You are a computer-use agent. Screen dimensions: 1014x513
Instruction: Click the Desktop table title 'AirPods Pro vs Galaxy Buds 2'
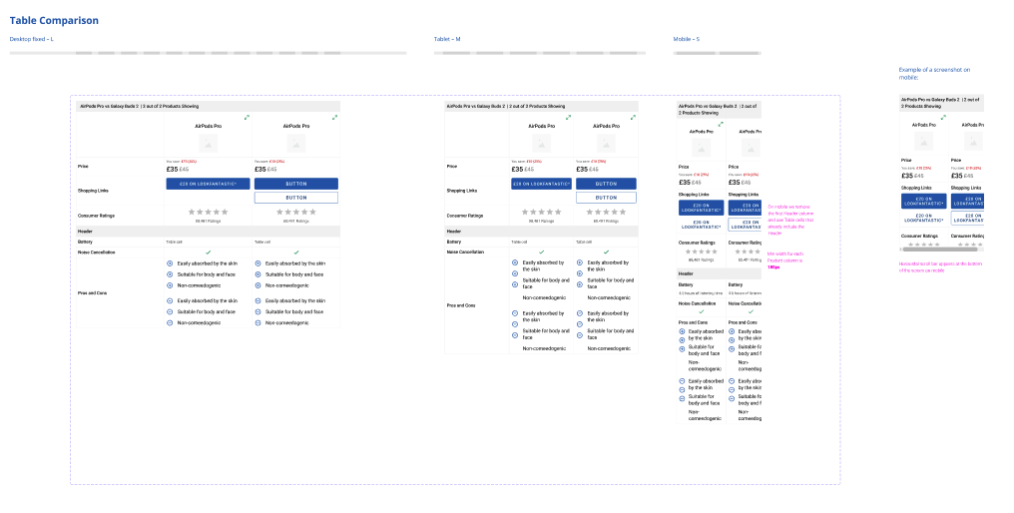click(x=109, y=106)
